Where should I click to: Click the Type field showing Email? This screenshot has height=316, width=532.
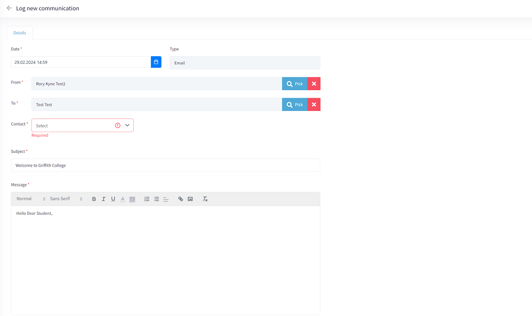pyautogui.click(x=245, y=63)
